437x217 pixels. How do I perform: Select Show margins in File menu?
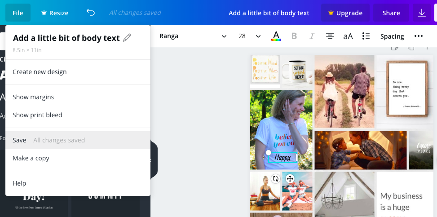click(33, 97)
